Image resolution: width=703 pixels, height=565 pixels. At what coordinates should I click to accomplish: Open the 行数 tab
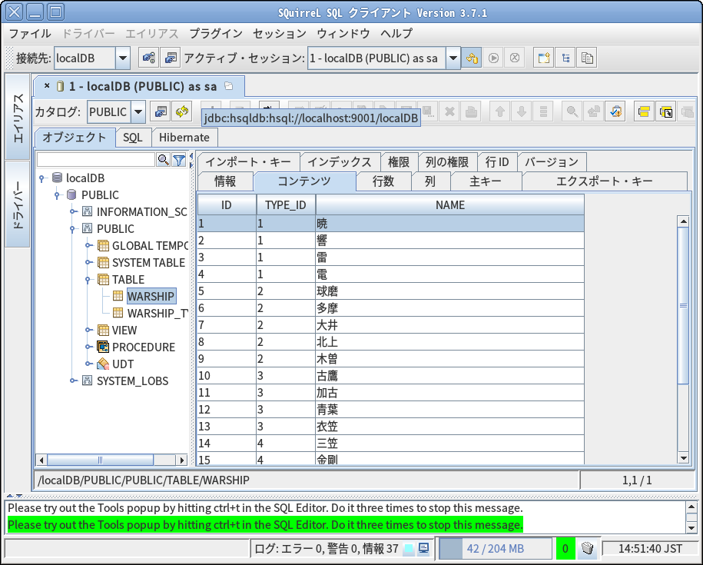click(x=383, y=181)
